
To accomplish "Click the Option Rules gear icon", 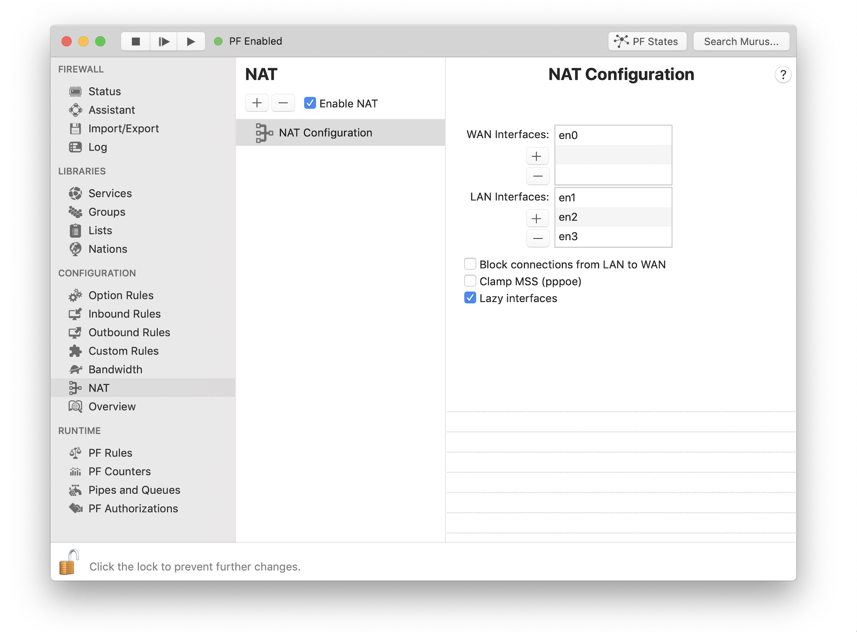I will 75,295.
